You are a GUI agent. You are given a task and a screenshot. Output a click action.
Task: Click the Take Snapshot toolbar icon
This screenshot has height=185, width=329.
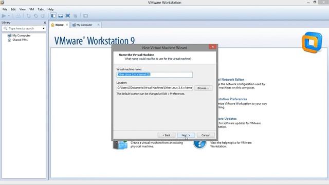click(x=29, y=16)
